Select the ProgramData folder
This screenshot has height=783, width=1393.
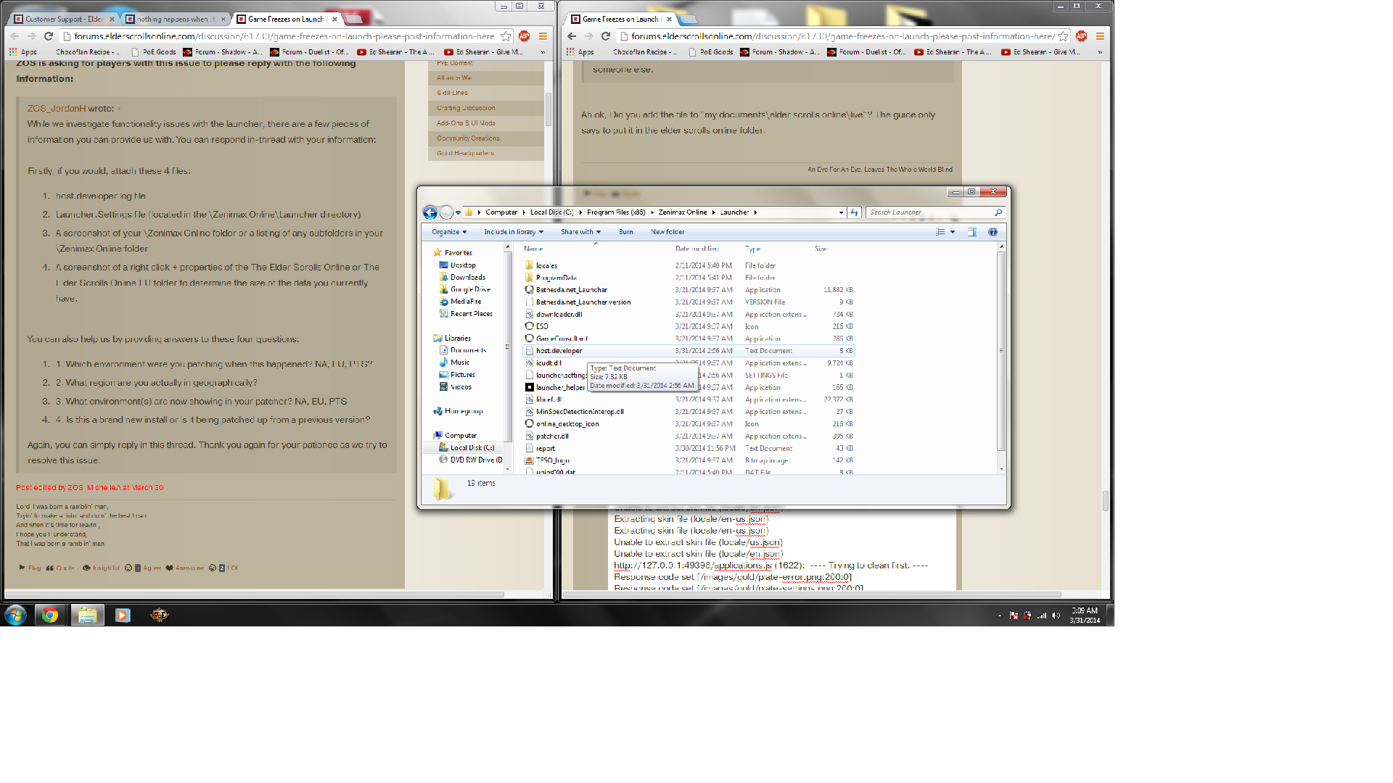click(x=556, y=278)
